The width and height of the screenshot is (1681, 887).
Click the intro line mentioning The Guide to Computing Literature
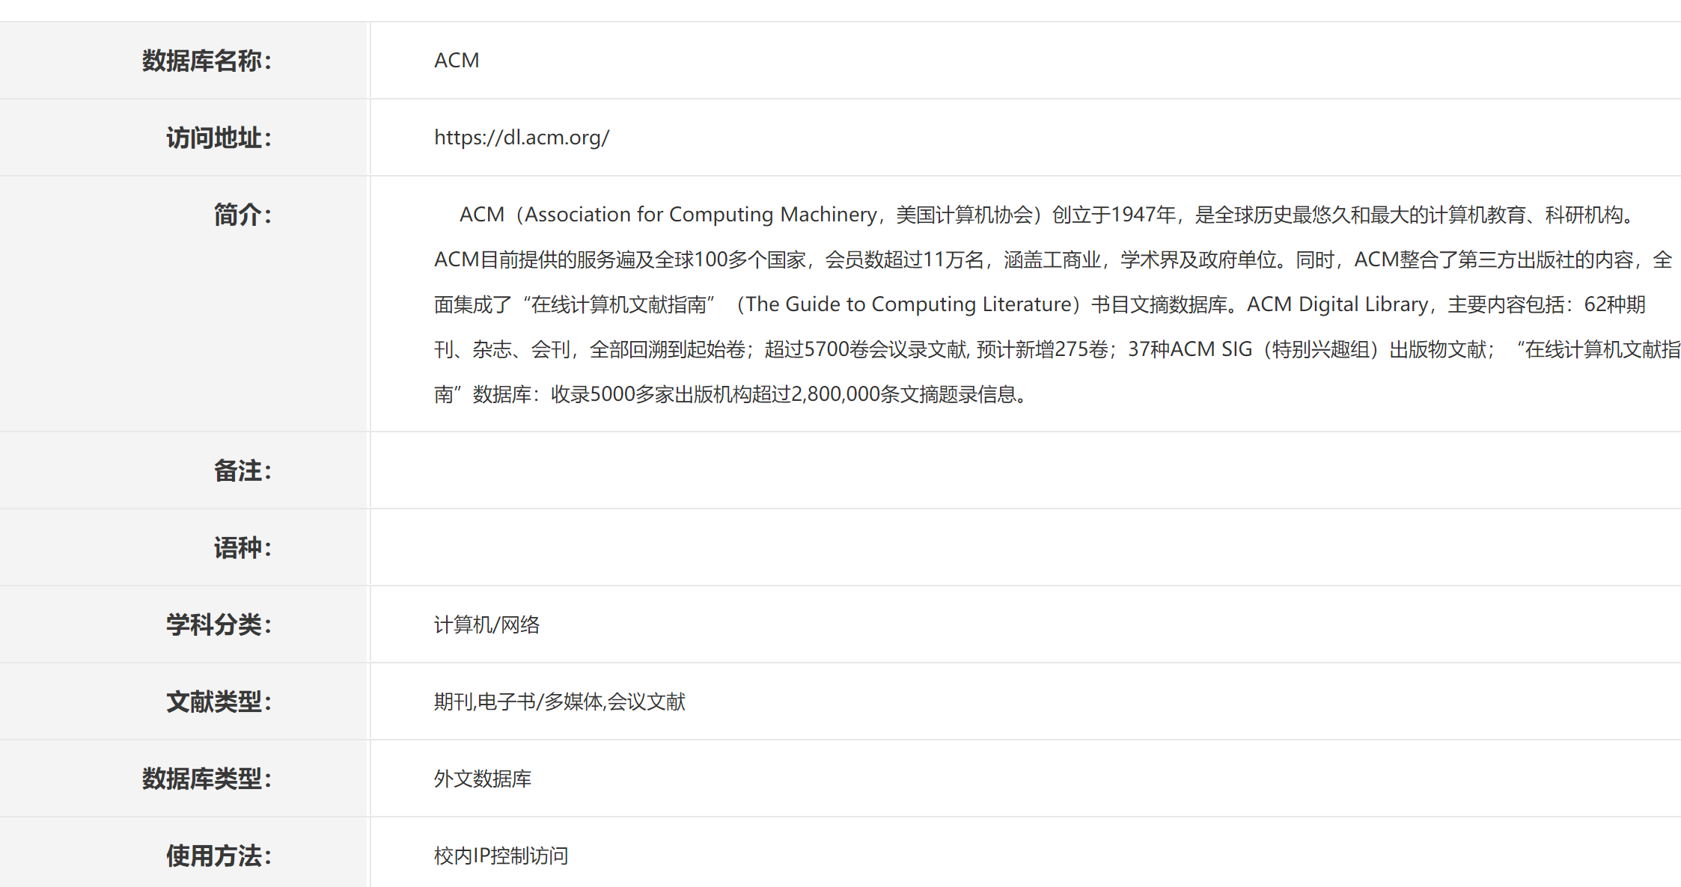[x=1040, y=304]
